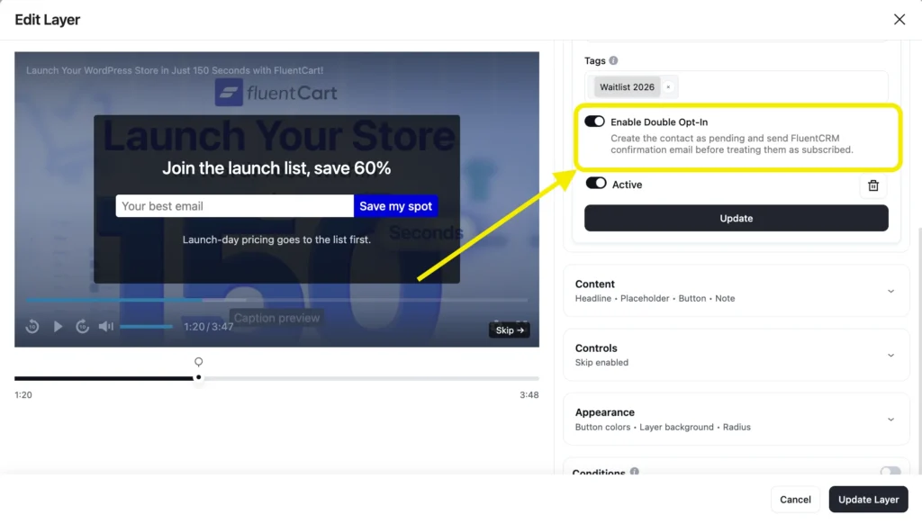Click the black Update button
Viewport: 922px width, 524px height.
click(737, 218)
